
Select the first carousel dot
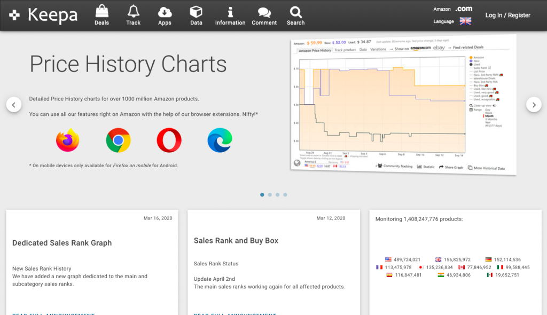tap(262, 195)
